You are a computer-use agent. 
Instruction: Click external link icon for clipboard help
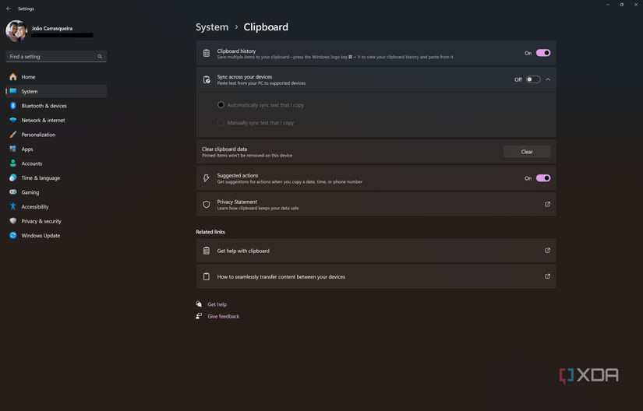pyautogui.click(x=547, y=251)
